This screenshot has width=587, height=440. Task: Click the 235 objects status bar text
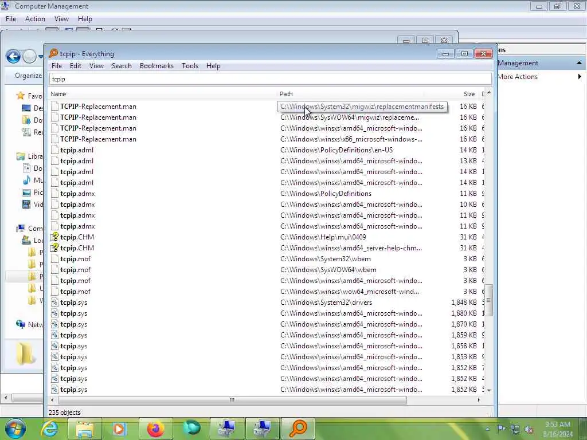tap(64, 412)
